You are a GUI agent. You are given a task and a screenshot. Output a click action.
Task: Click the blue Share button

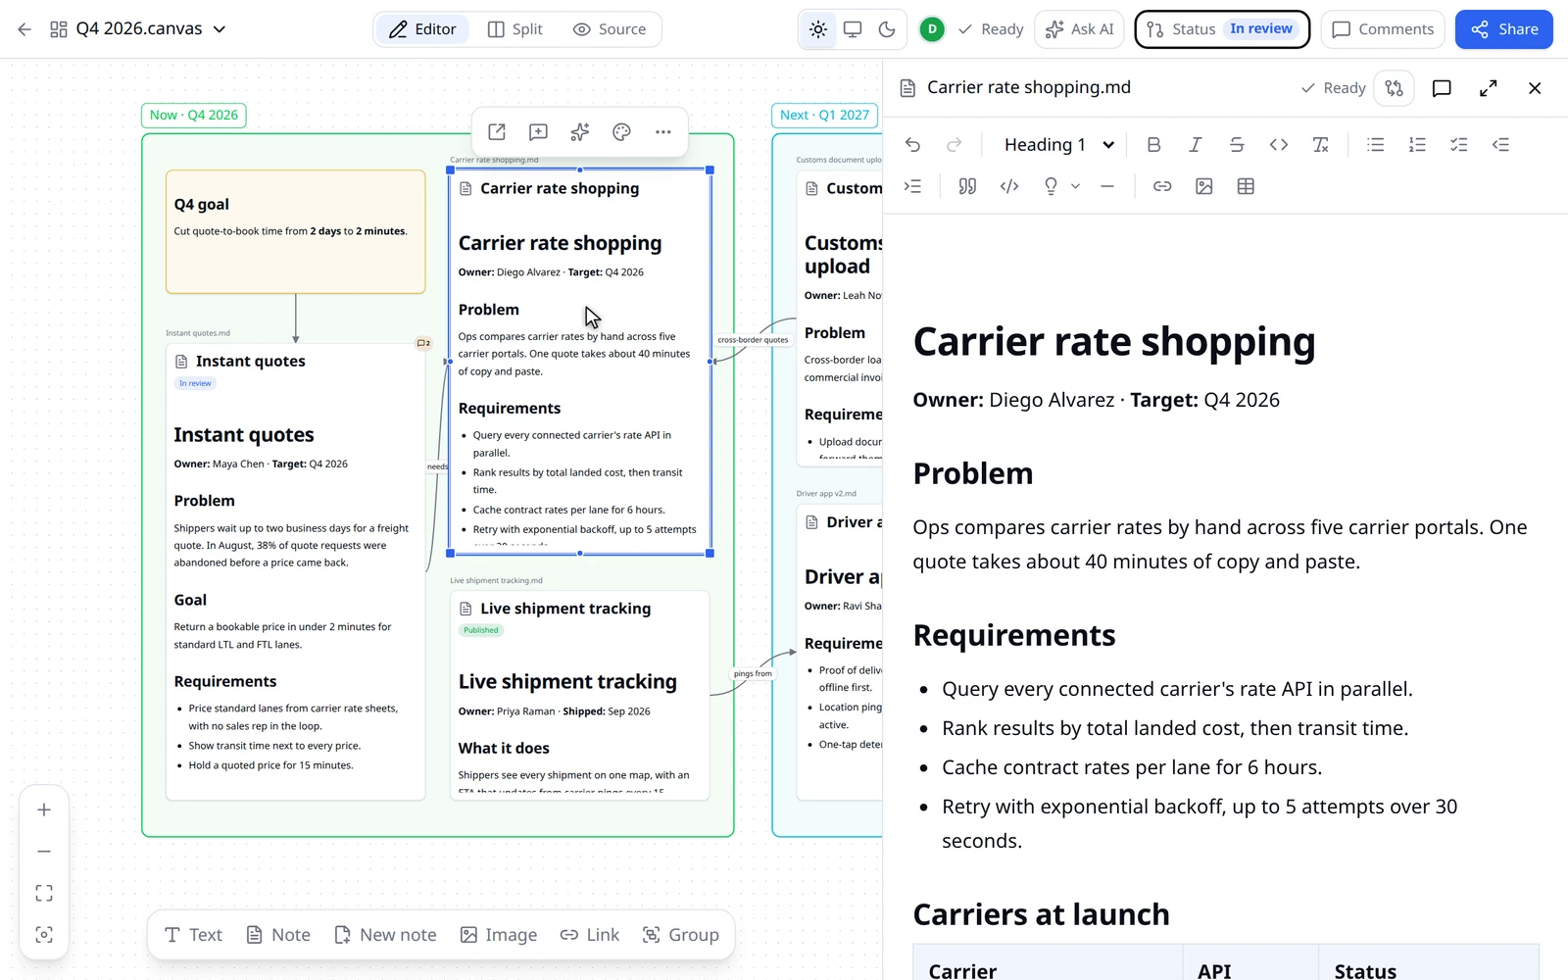coord(1504,29)
